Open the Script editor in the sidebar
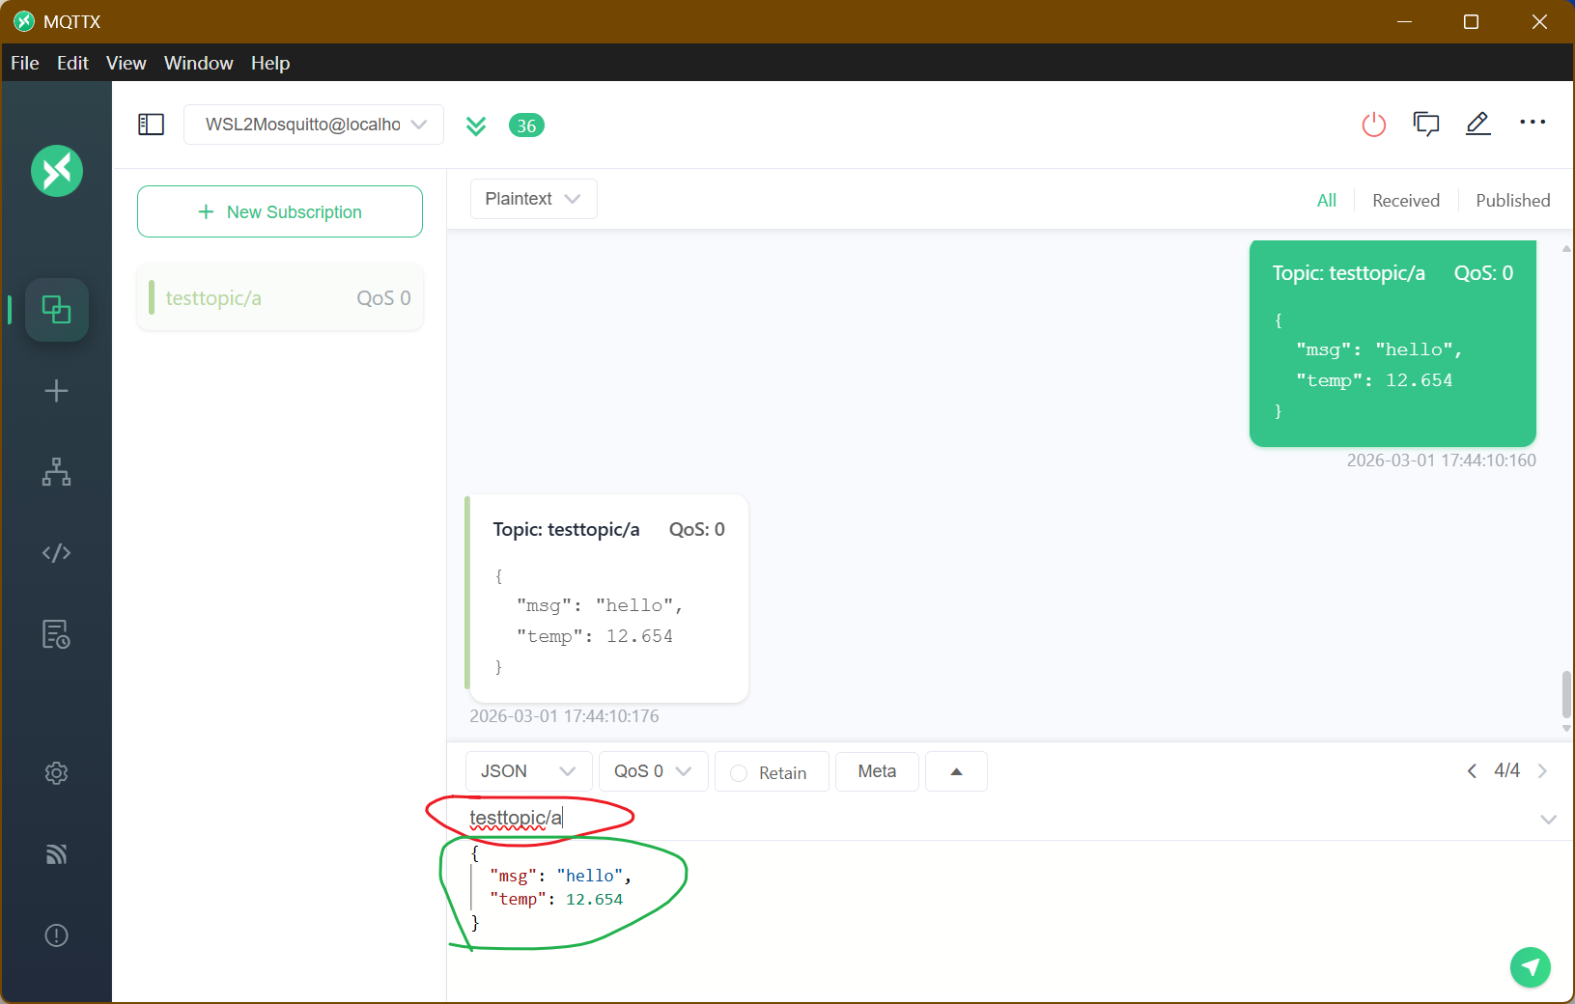 pyautogui.click(x=56, y=552)
